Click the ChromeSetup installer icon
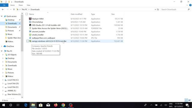 (x=30, y=22)
